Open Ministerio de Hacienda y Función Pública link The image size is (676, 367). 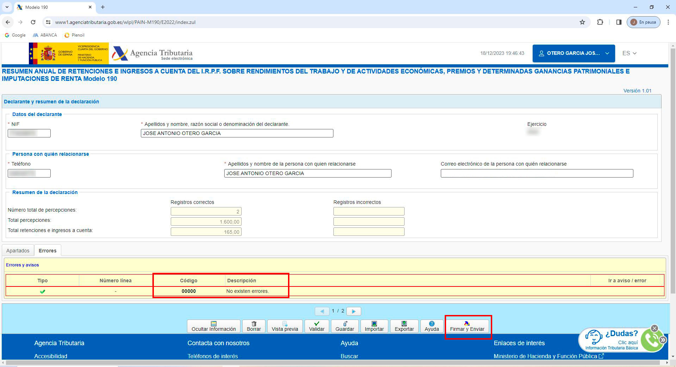[549, 356]
